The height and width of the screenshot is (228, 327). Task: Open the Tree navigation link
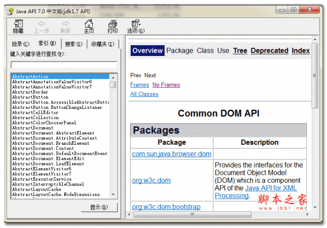pyautogui.click(x=240, y=51)
